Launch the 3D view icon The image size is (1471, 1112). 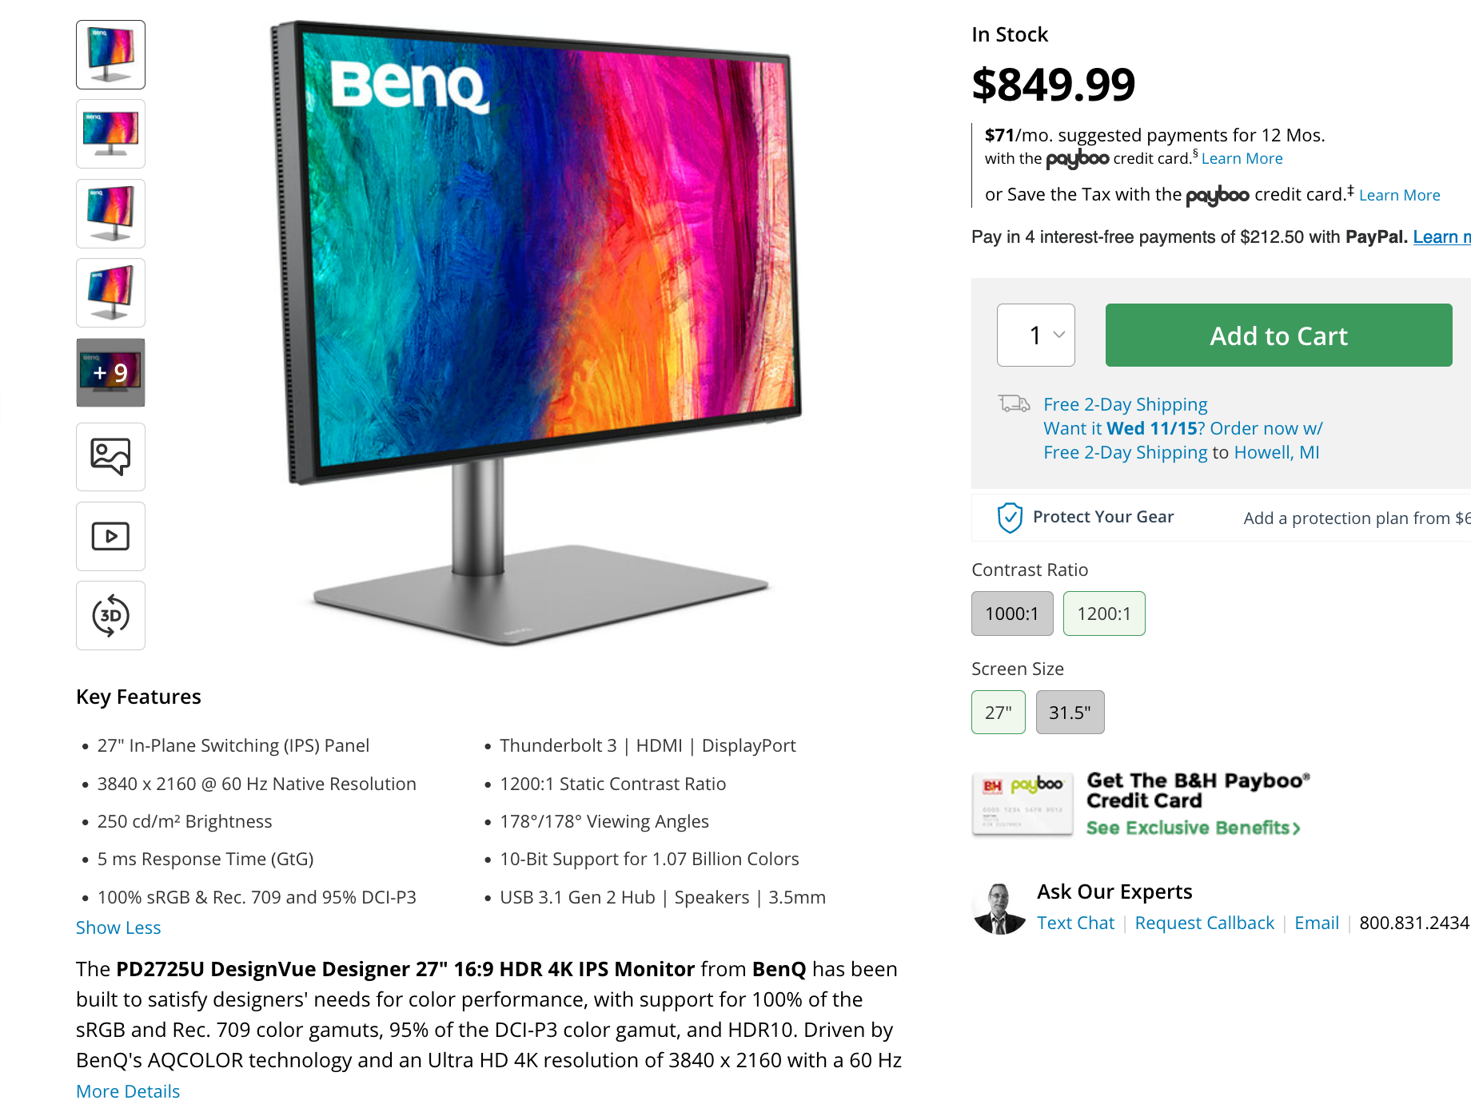coord(110,615)
